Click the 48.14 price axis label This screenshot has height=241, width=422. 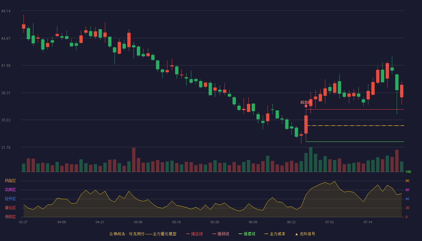pos(6,11)
